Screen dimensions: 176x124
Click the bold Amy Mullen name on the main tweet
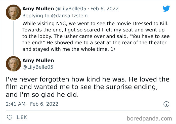tap(38, 61)
